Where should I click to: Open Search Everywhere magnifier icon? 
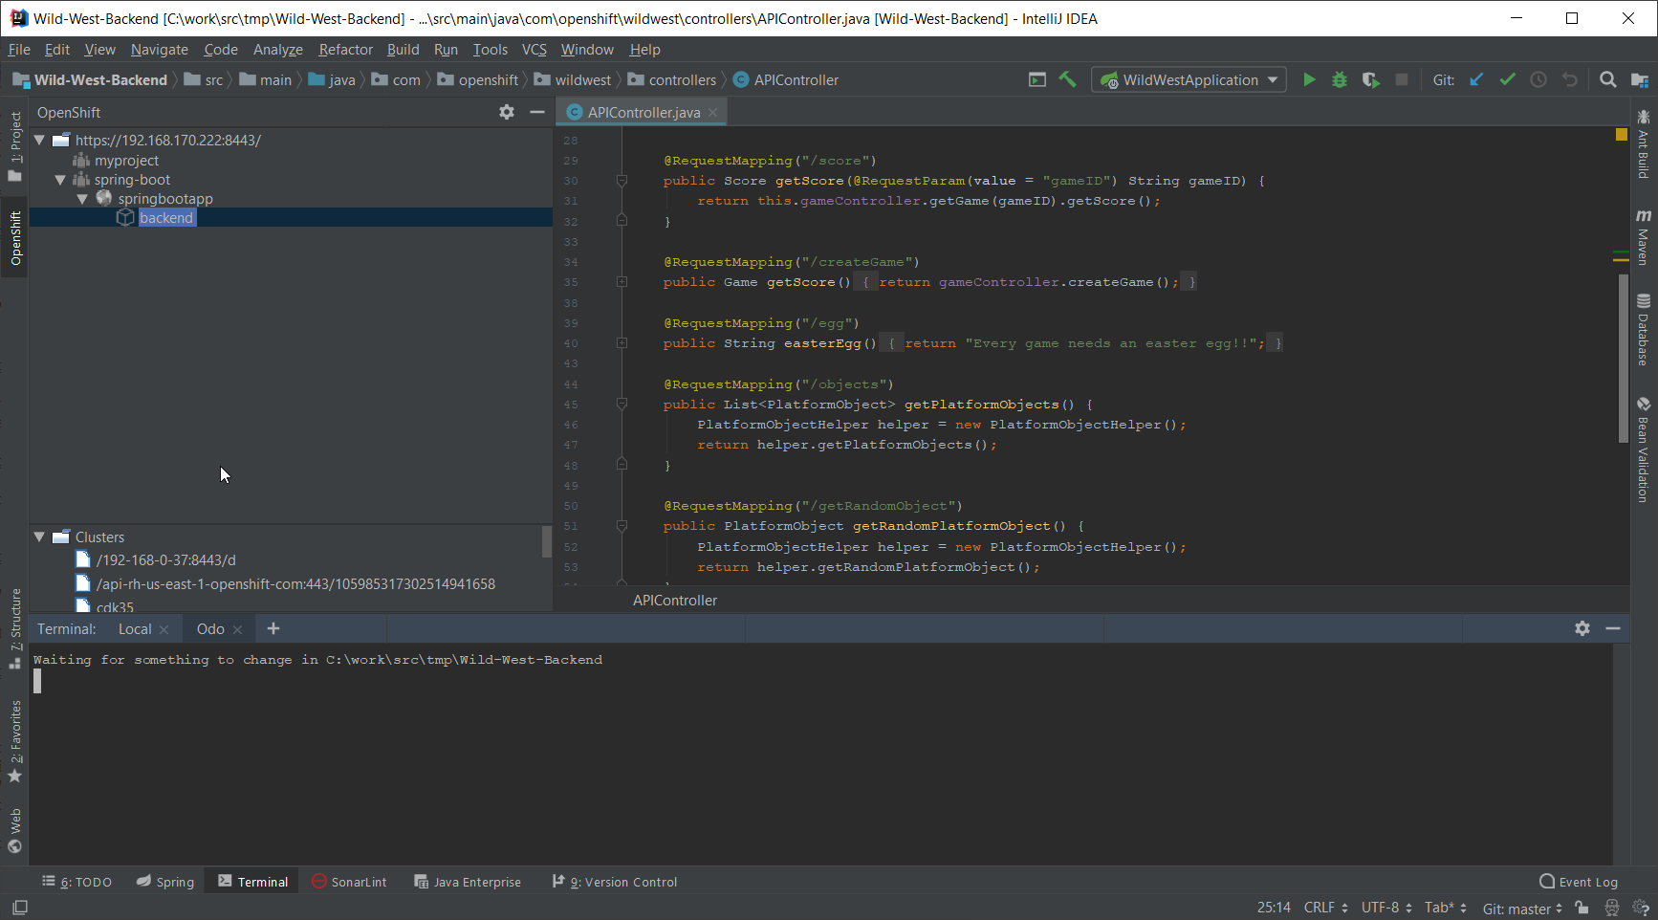click(1608, 80)
